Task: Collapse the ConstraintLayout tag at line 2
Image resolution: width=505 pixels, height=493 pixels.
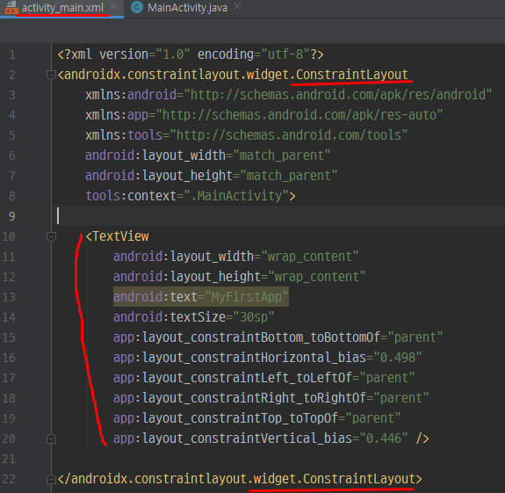Action: click(x=51, y=75)
